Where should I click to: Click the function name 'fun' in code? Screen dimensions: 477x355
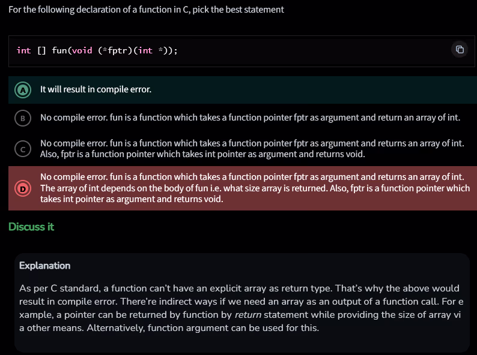[x=59, y=50]
